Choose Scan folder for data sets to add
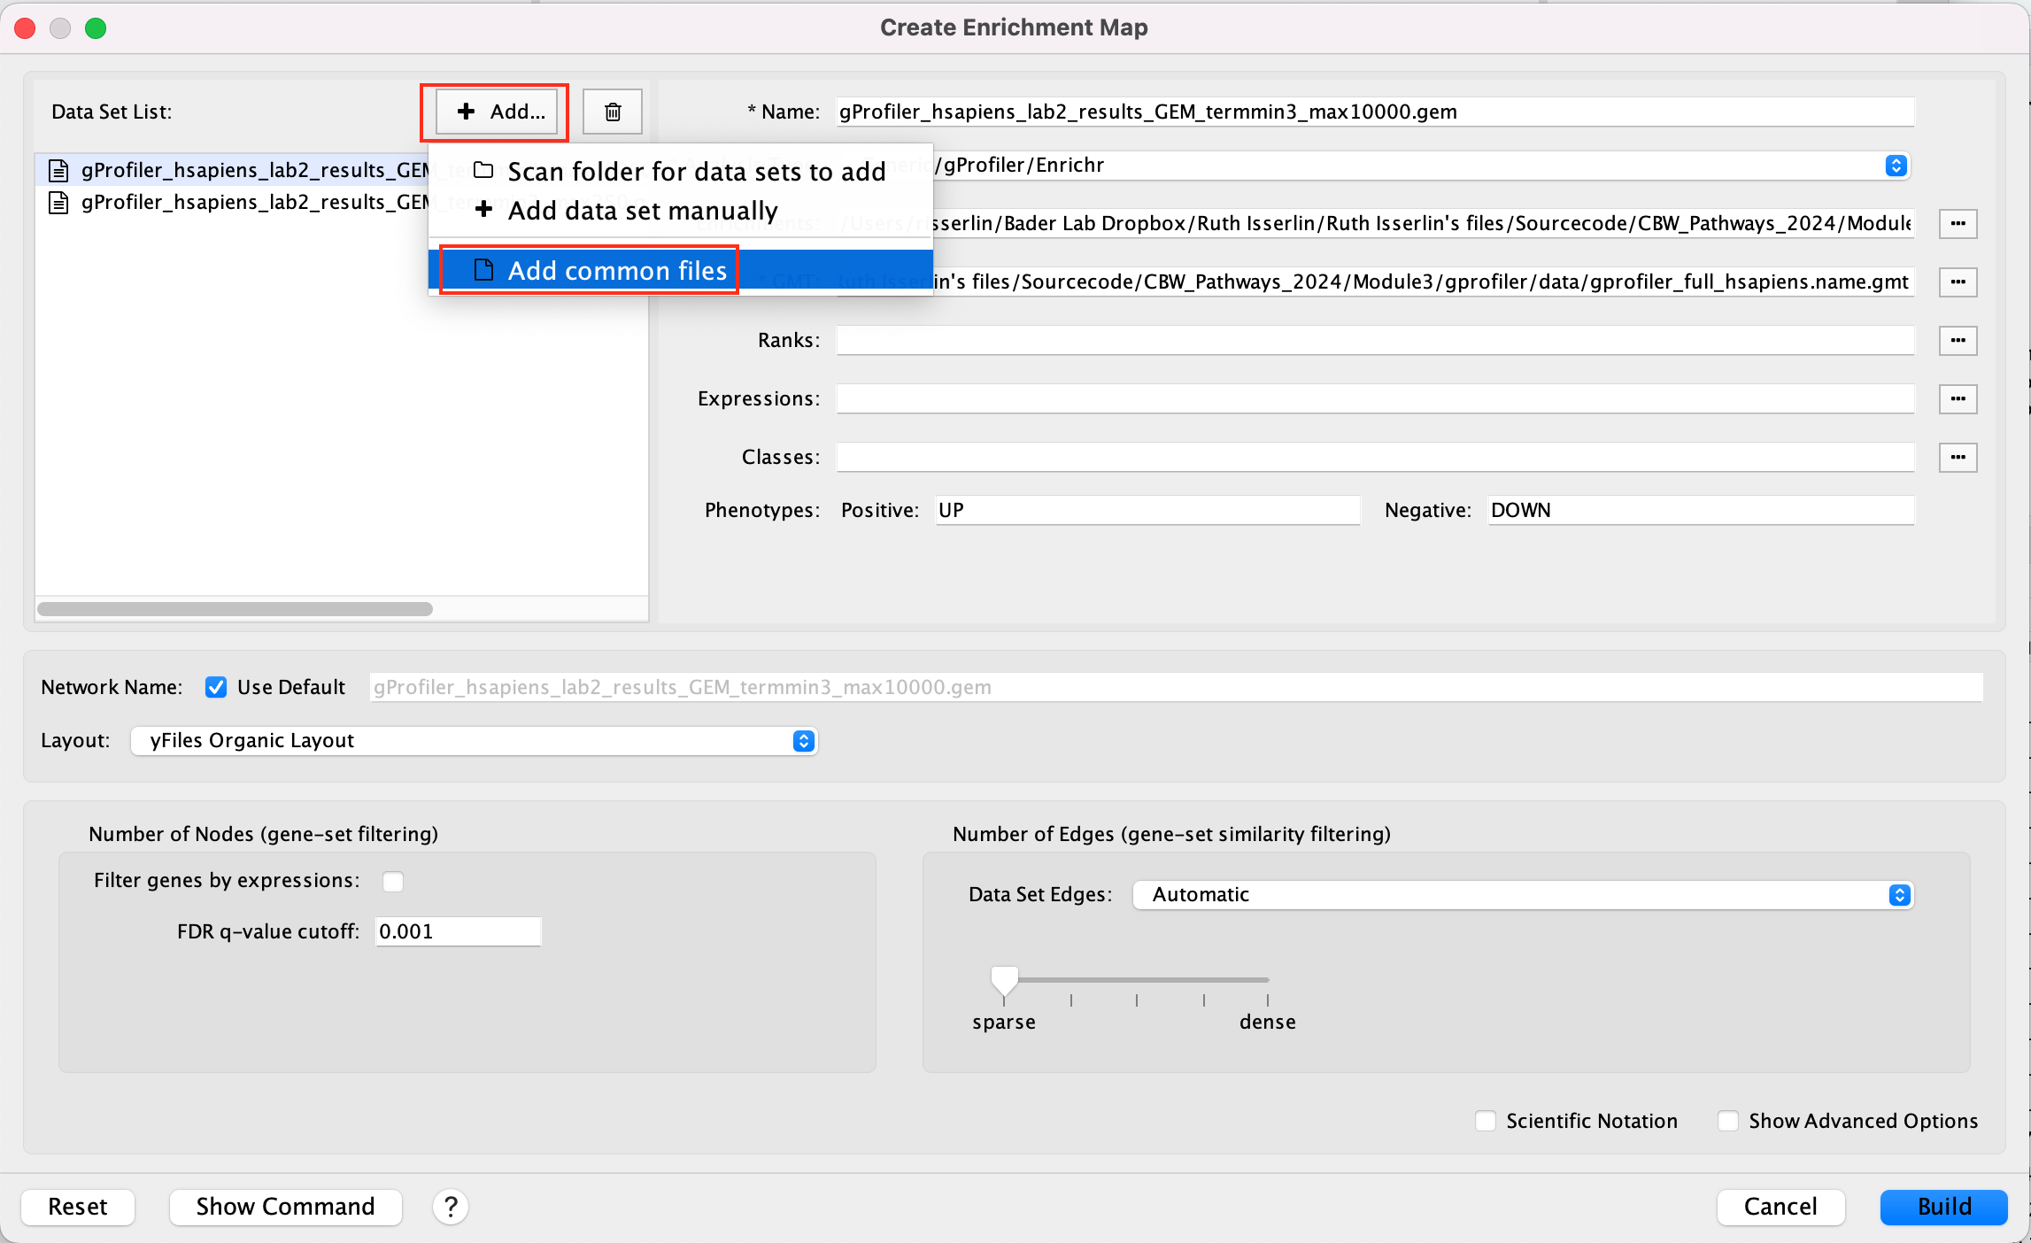Screen dimensions: 2031x1243 click(x=695, y=171)
